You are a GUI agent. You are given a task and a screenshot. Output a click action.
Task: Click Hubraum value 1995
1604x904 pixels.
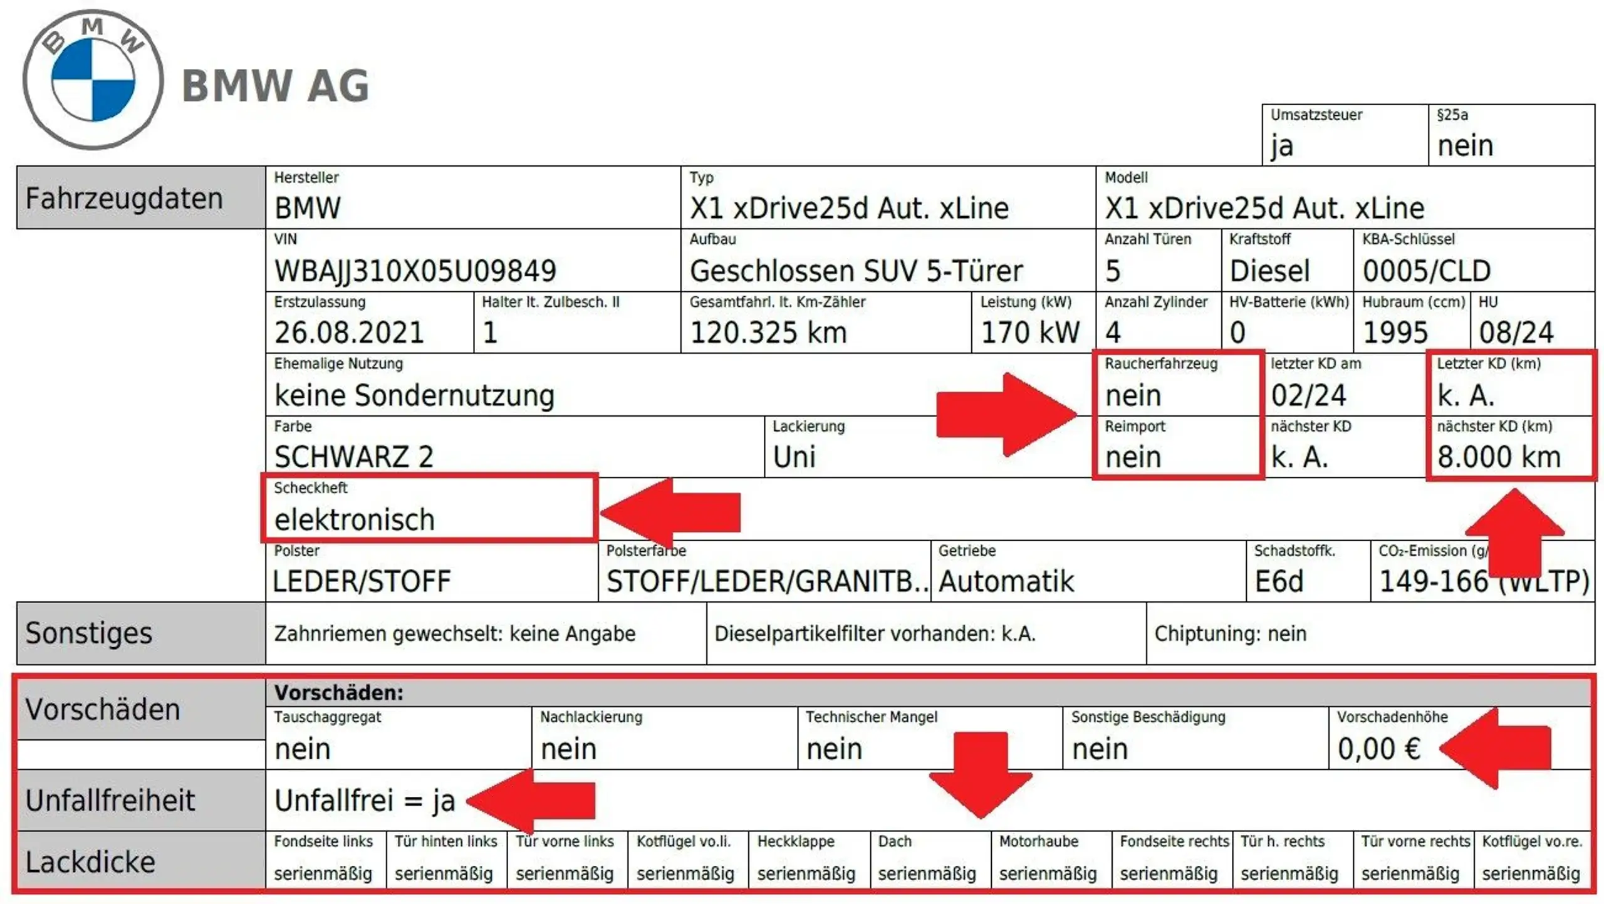coord(1395,332)
